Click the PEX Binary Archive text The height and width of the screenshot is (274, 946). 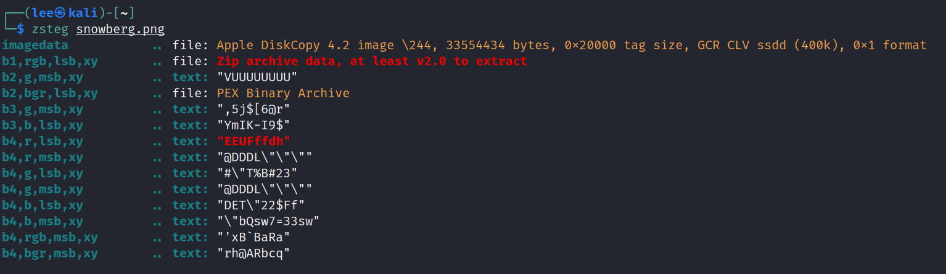click(283, 93)
